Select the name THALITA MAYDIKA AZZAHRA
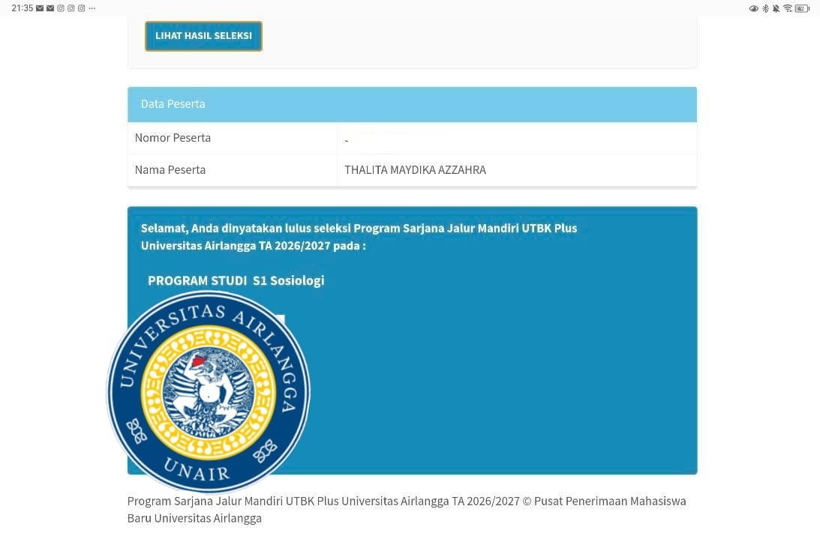The height and width of the screenshot is (536, 820). [x=415, y=169]
